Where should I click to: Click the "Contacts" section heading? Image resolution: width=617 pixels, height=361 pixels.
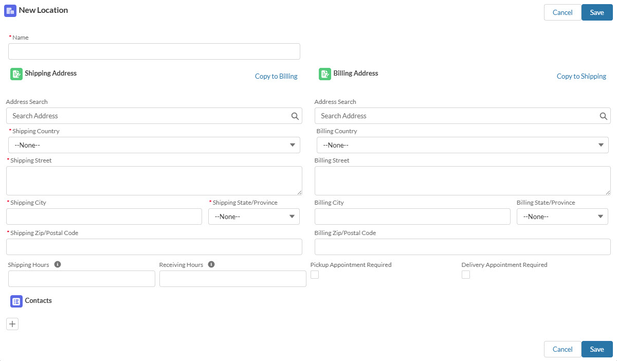tap(39, 300)
